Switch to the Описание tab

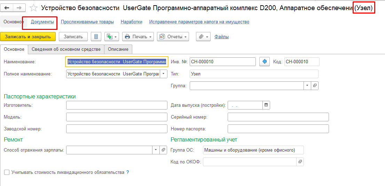pyautogui.click(x=118, y=49)
